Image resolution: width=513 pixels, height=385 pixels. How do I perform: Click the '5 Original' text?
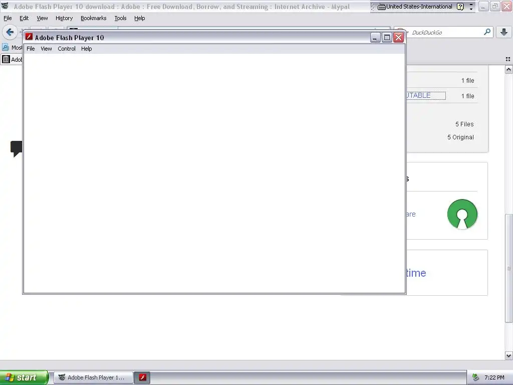(461, 137)
